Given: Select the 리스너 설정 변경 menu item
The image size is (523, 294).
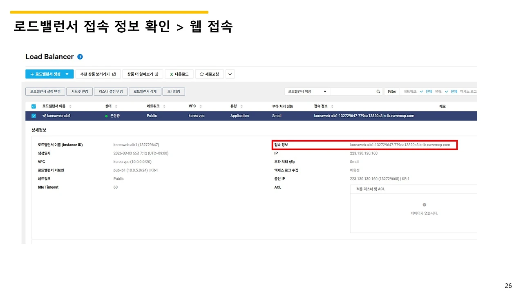Looking at the screenshot, I should pyautogui.click(x=110, y=91).
